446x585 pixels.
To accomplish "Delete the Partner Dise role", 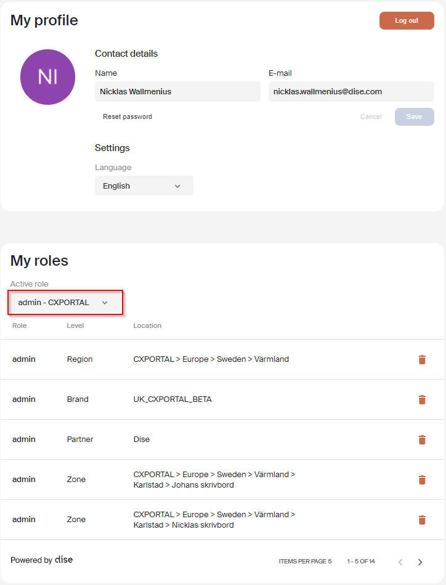I will (422, 440).
